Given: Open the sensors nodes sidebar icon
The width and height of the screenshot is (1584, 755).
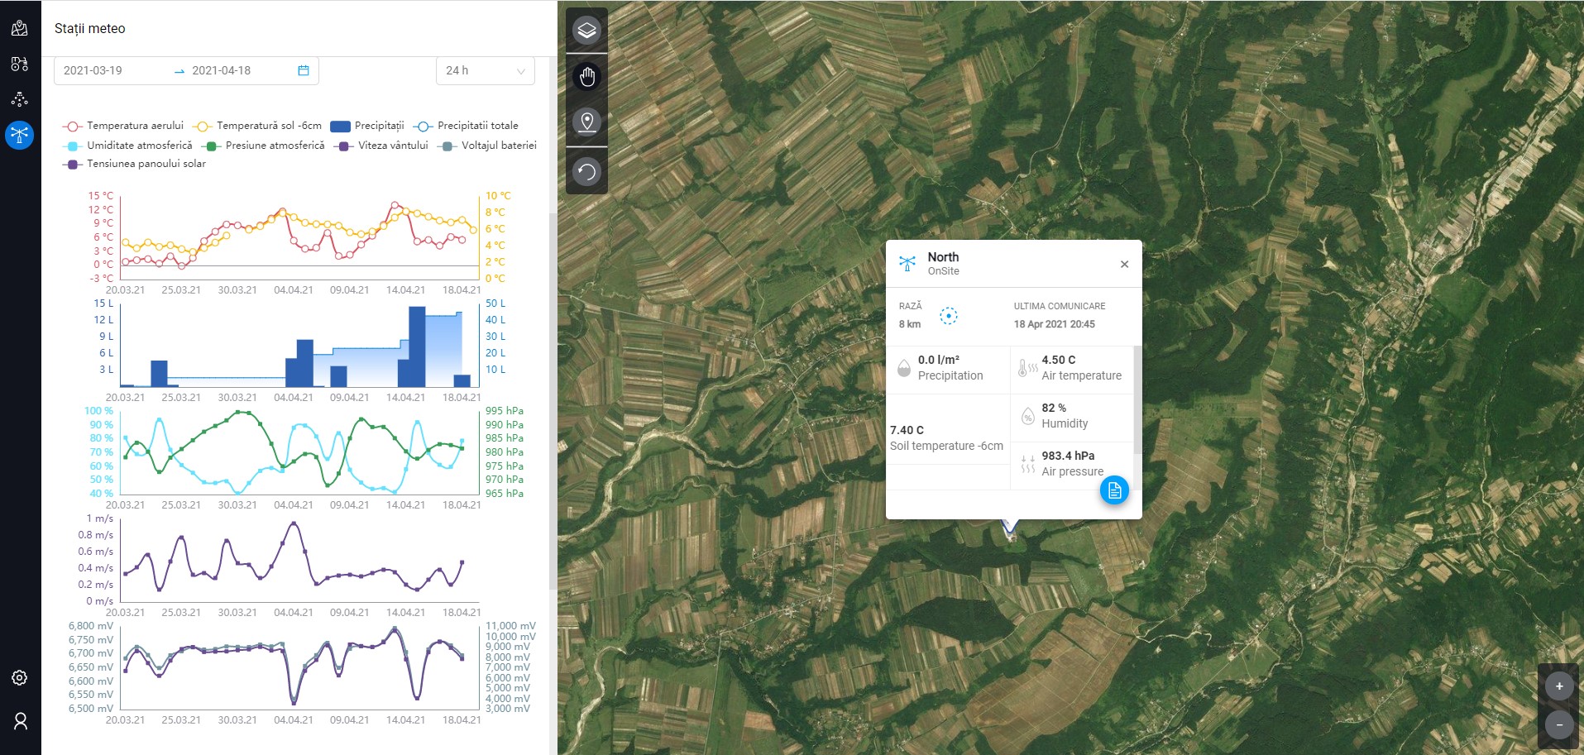Looking at the screenshot, I should click(x=20, y=99).
